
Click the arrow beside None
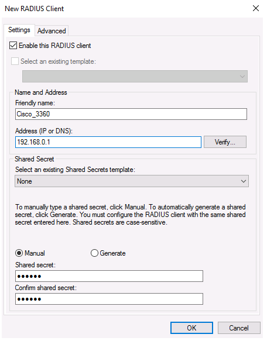click(x=243, y=181)
